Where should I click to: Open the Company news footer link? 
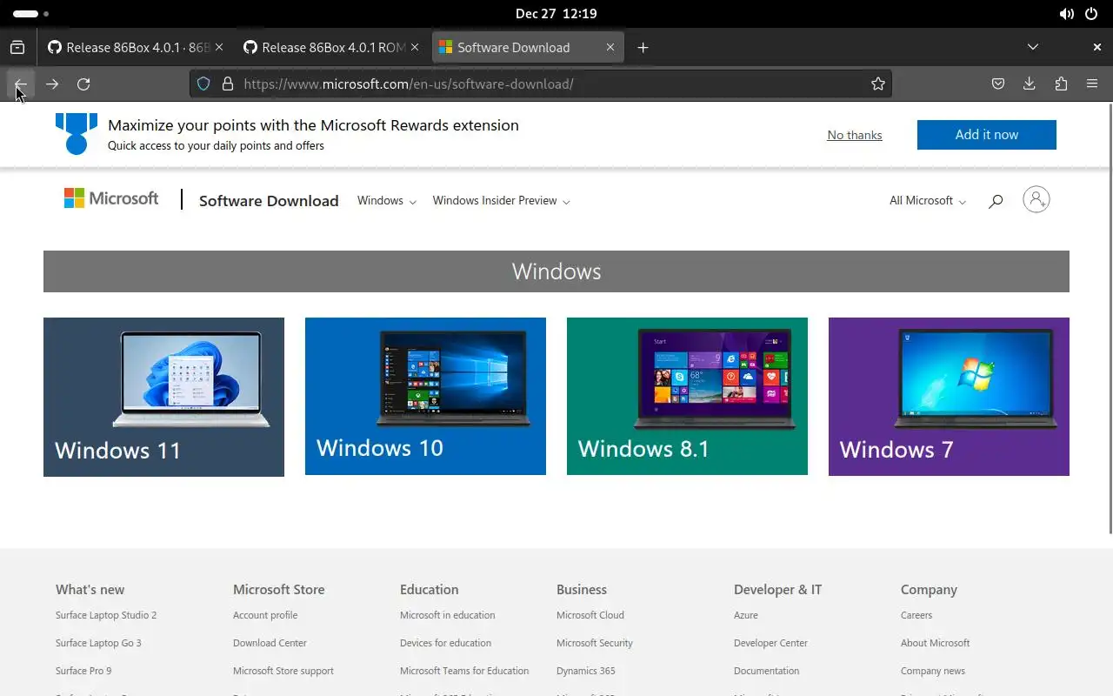(933, 671)
